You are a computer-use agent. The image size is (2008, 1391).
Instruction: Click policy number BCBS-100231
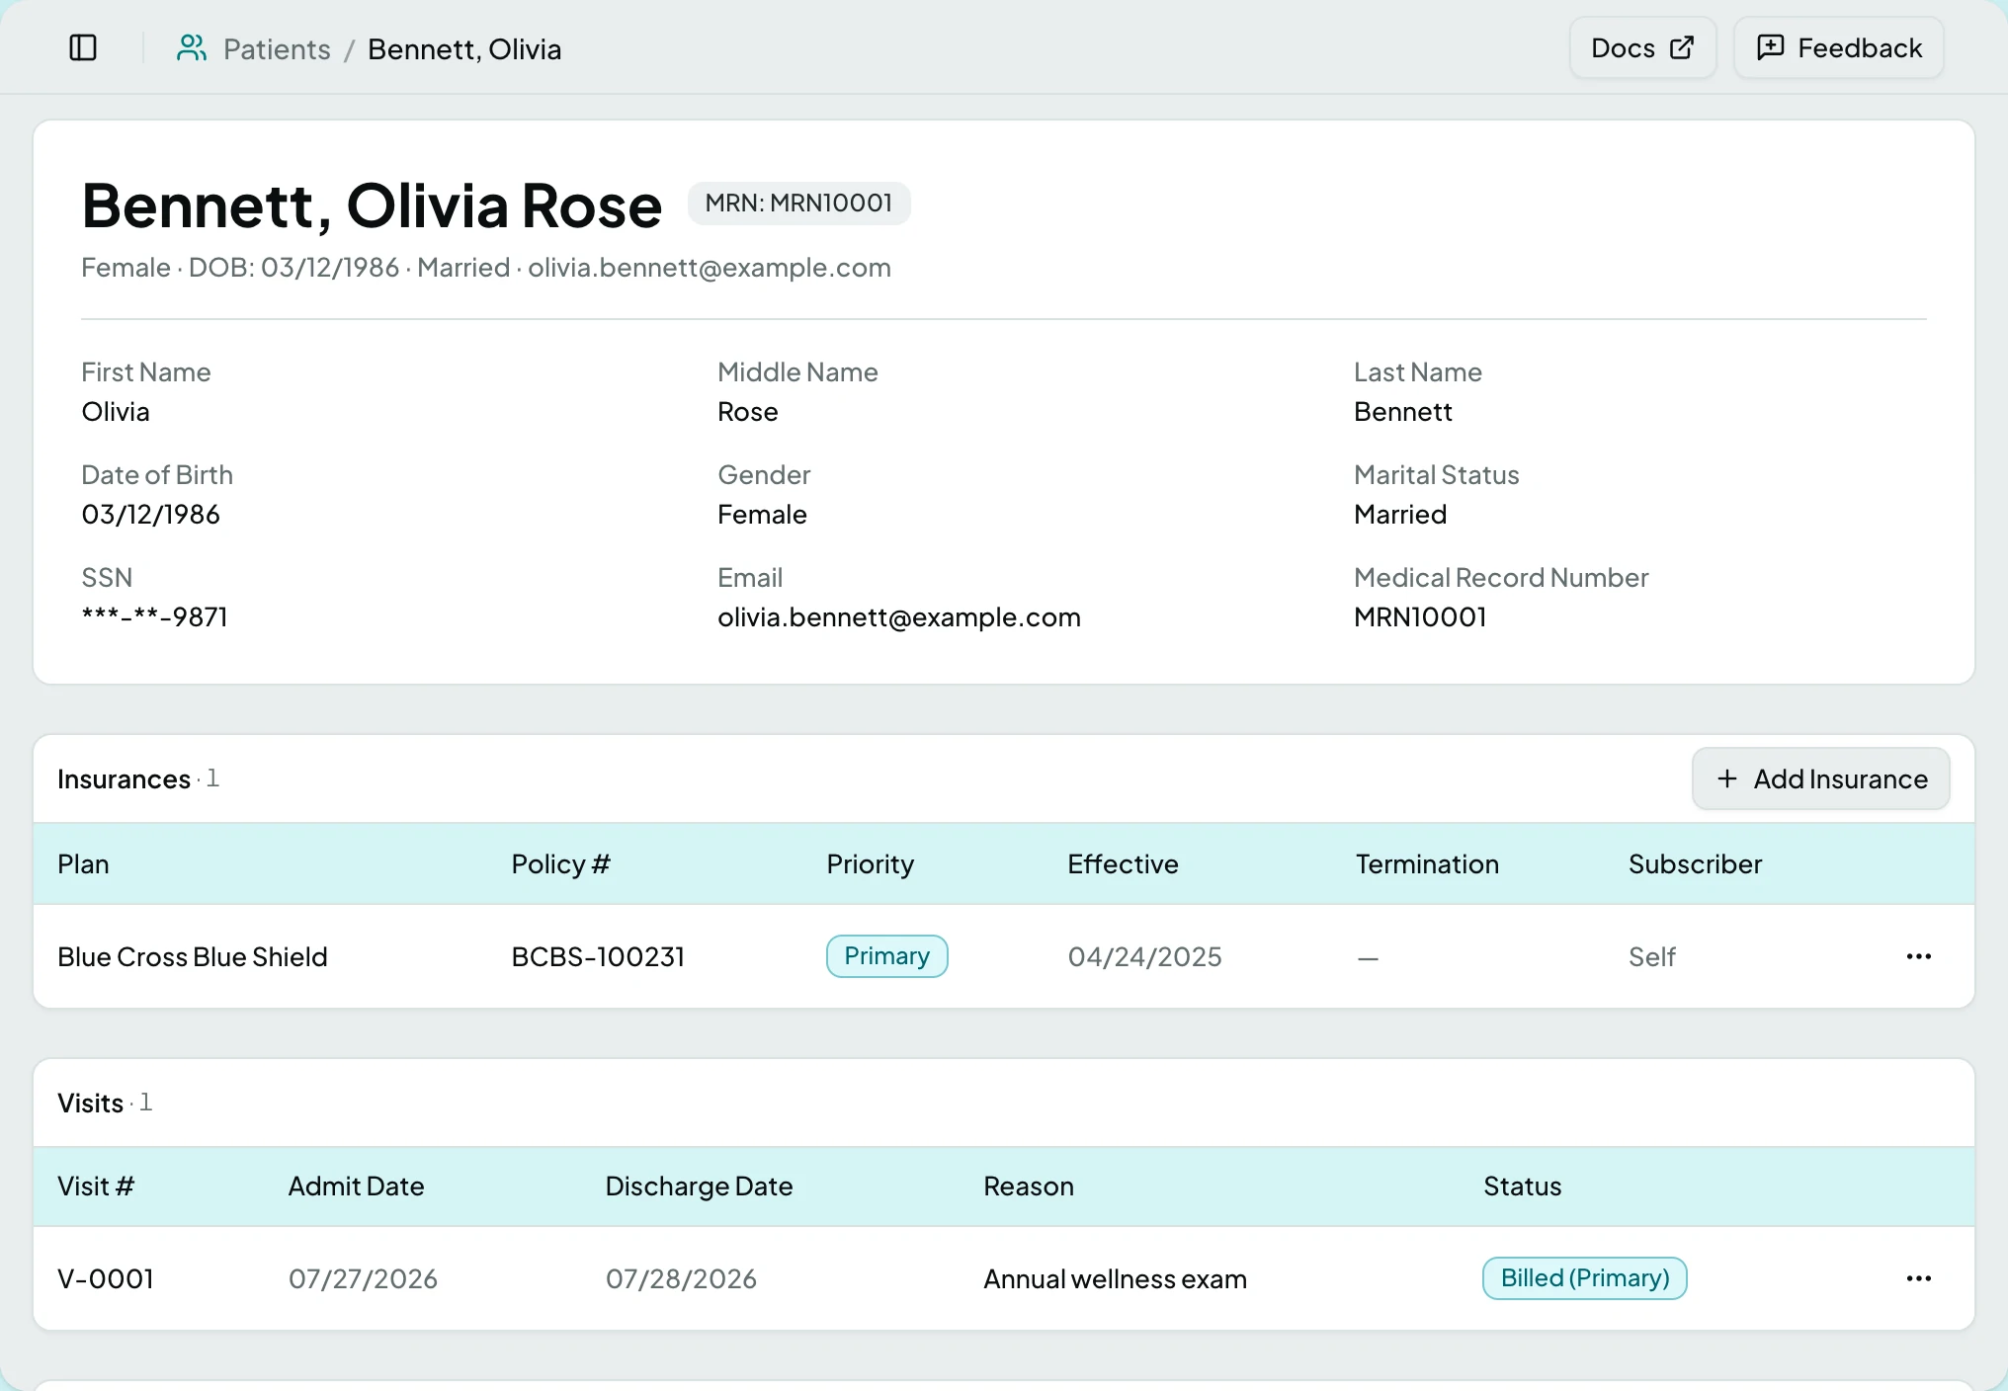click(598, 956)
